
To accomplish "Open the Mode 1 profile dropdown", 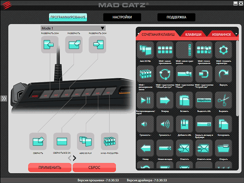I will click(x=73, y=28).
